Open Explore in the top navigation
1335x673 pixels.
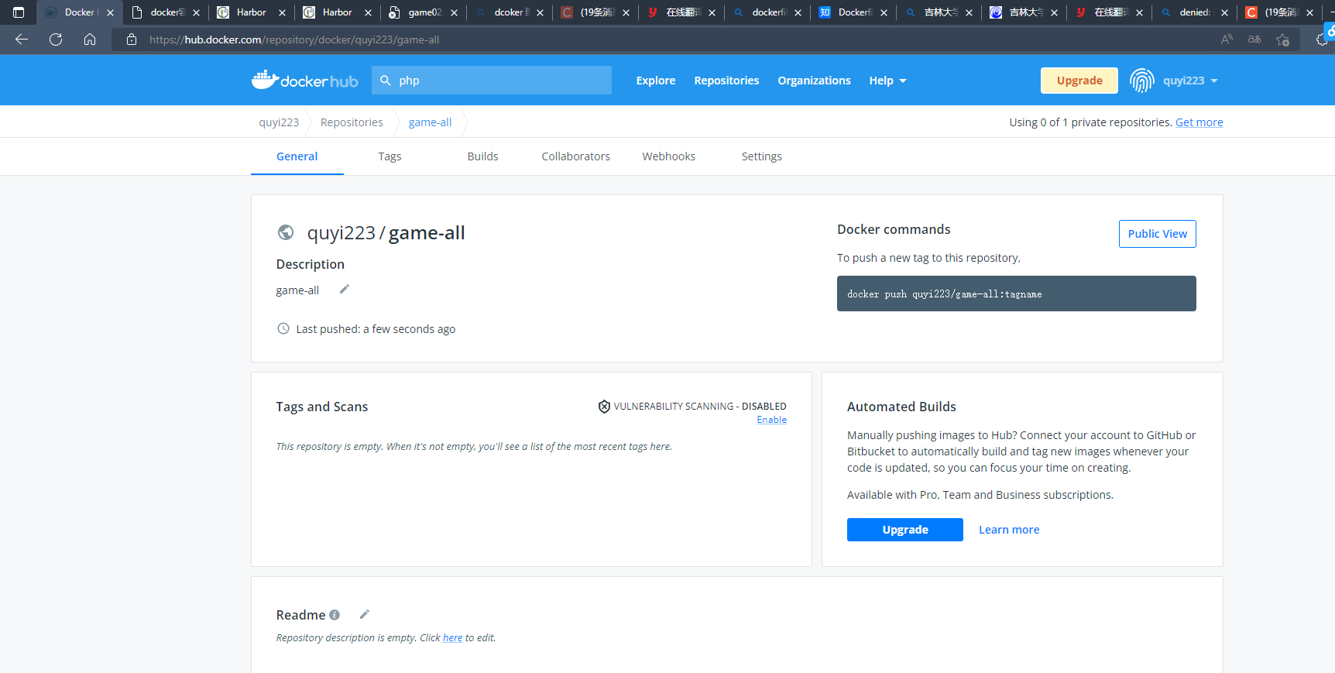click(656, 81)
